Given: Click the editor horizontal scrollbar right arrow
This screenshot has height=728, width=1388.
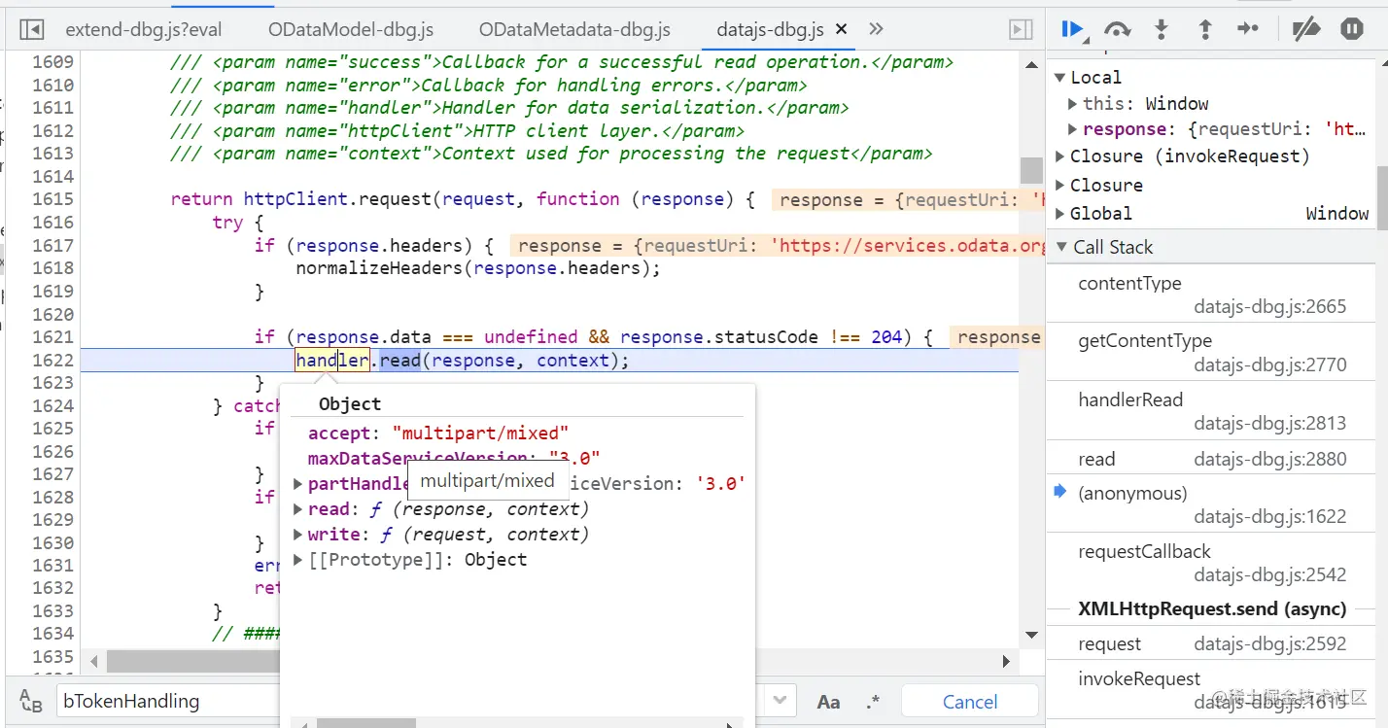Looking at the screenshot, I should [1007, 661].
